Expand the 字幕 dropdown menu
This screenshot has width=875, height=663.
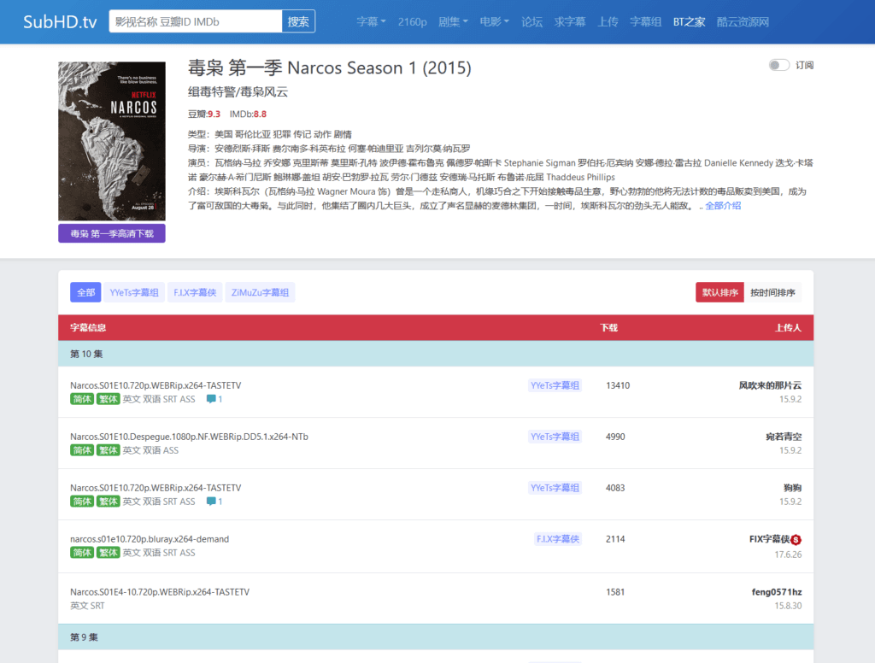coord(371,22)
